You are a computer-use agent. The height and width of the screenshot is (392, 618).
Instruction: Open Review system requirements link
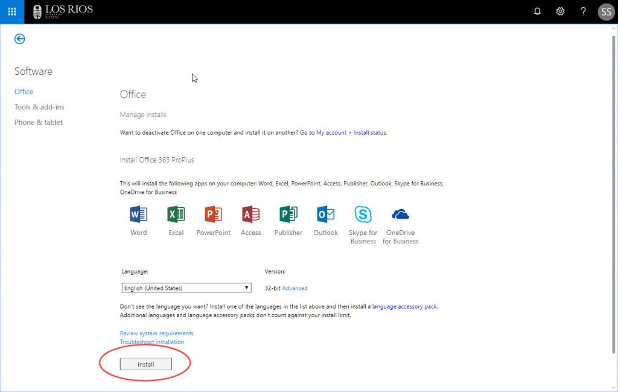tap(156, 333)
